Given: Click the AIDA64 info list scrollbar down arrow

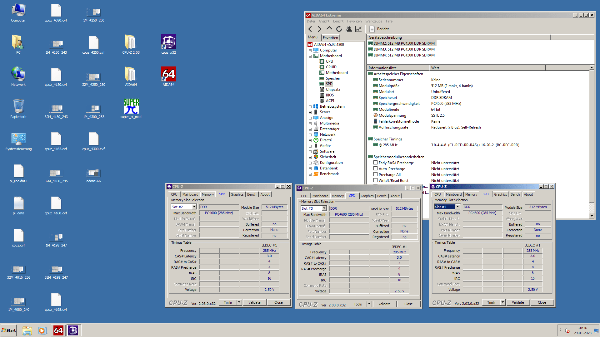Looking at the screenshot, I should (x=592, y=216).
